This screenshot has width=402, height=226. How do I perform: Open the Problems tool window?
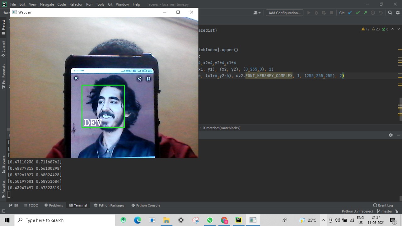pos(54,205)
